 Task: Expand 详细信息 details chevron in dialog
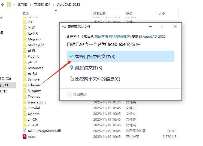69,94
